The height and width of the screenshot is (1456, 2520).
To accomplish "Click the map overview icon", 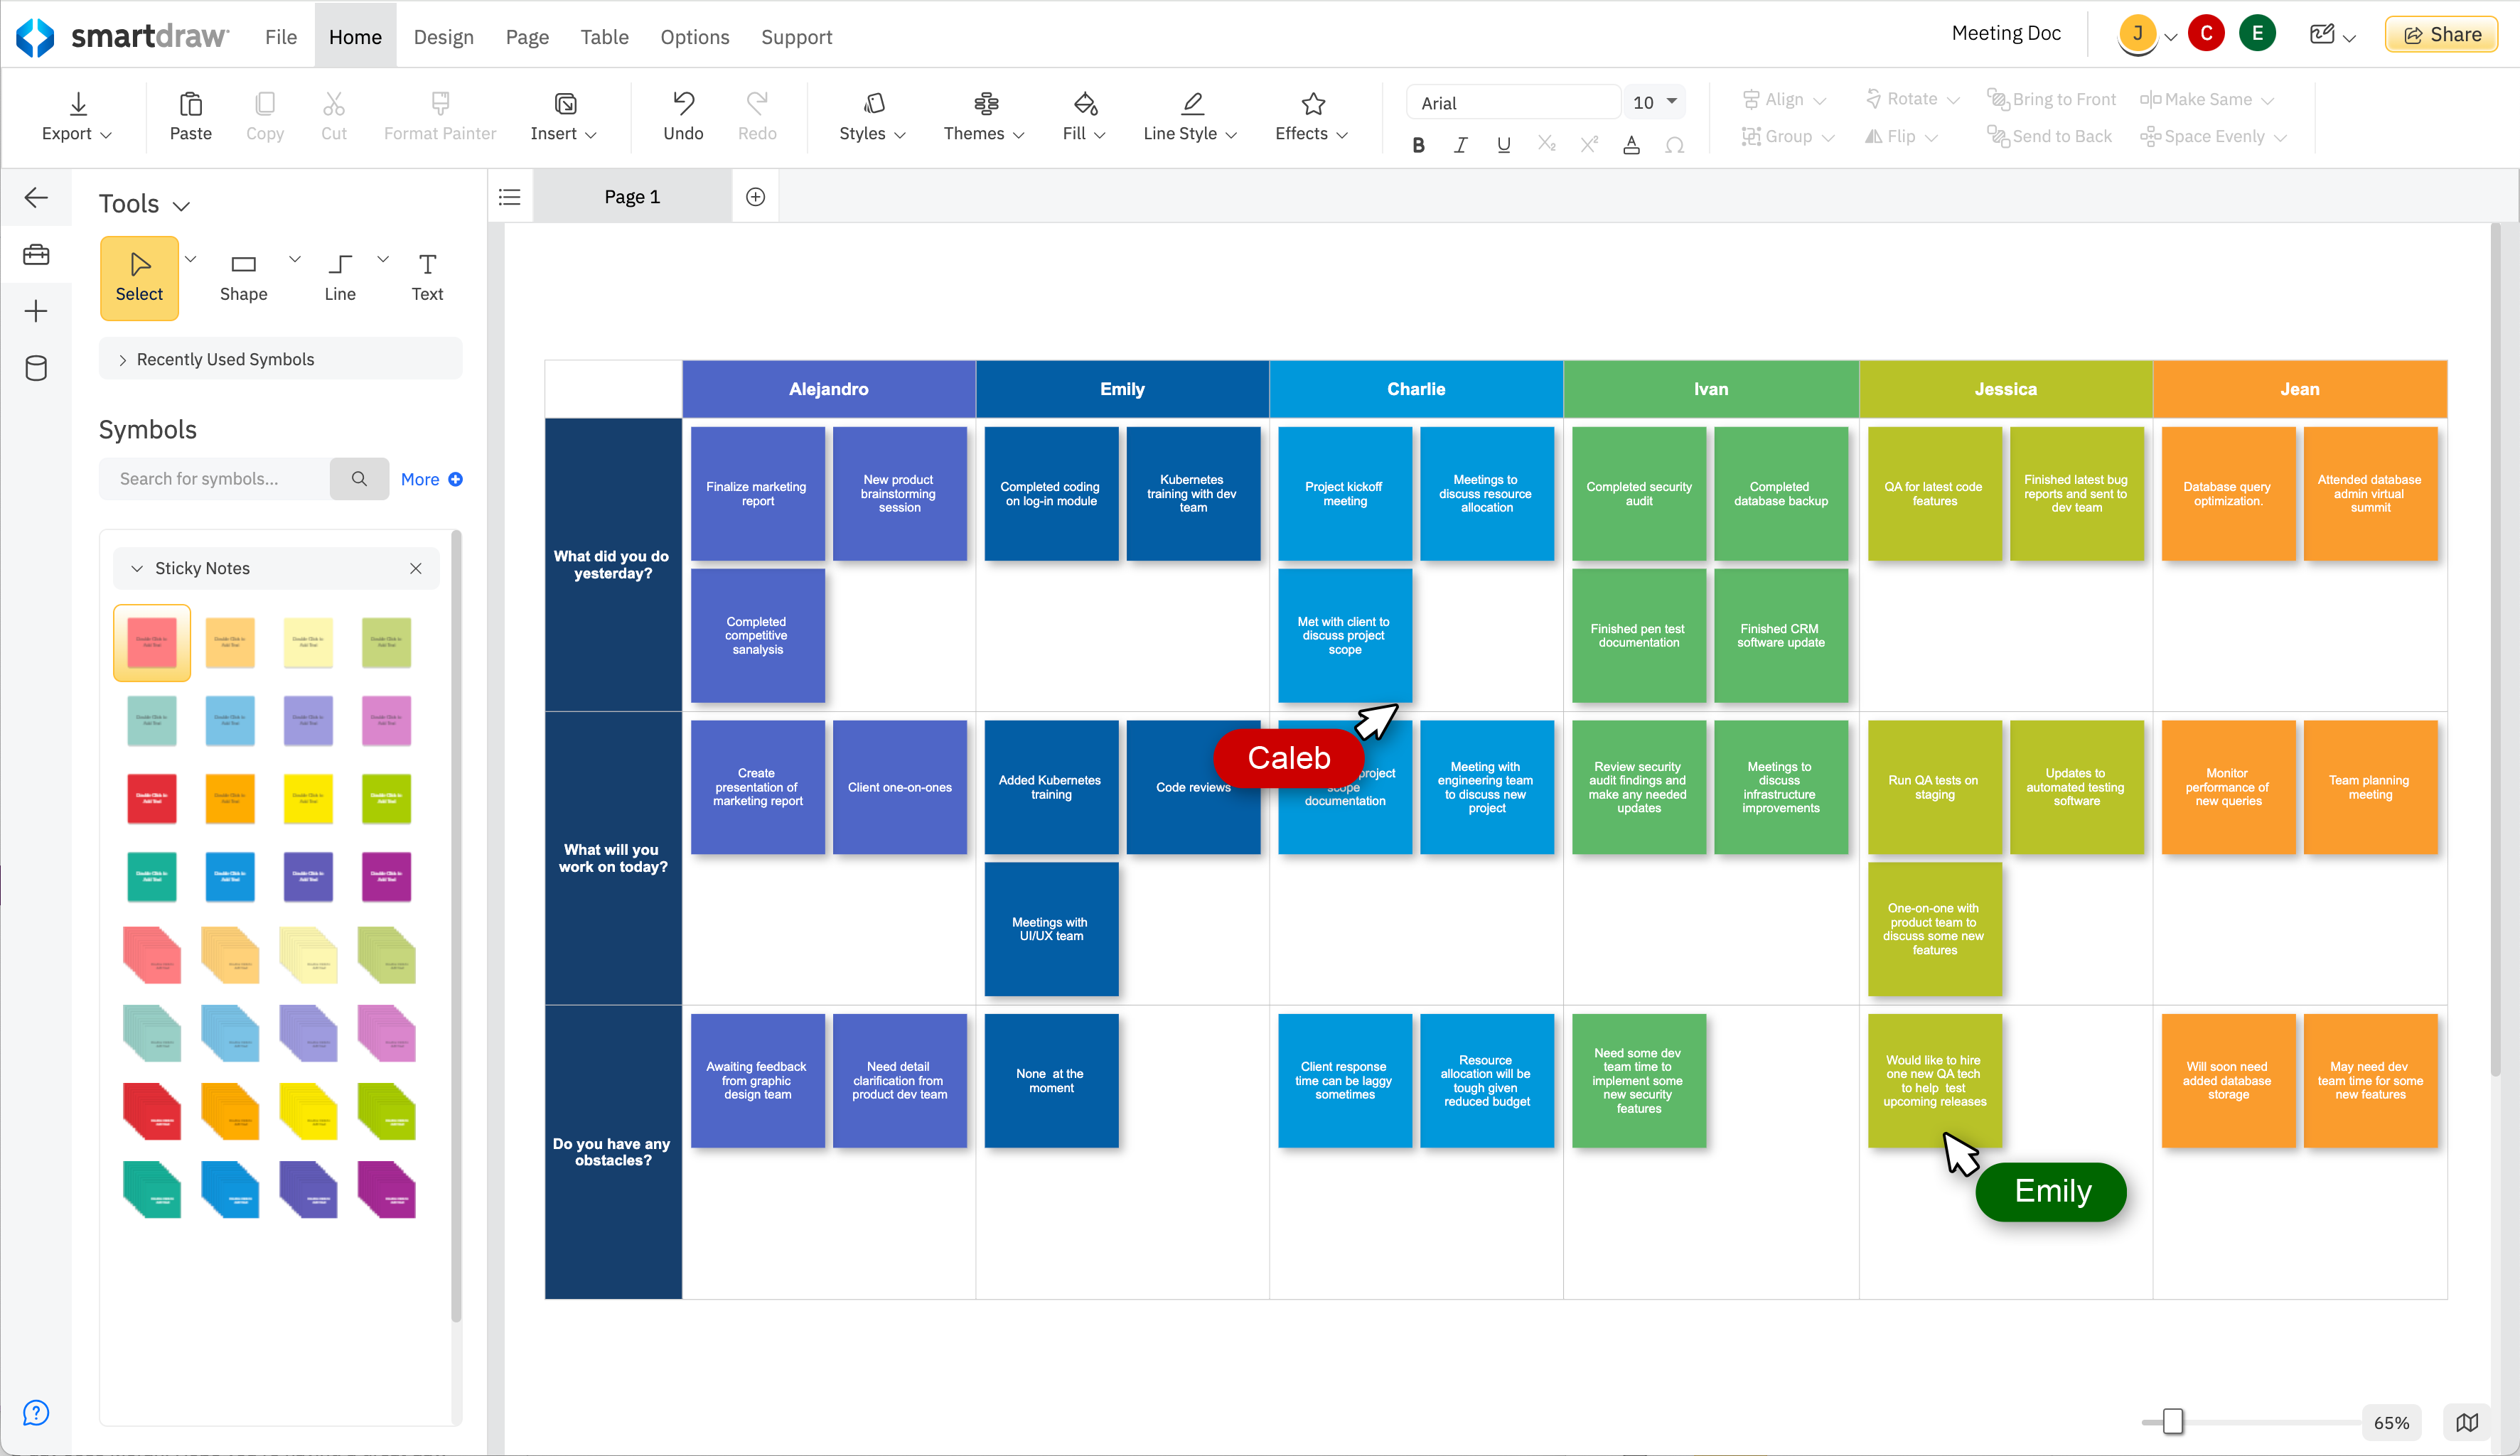I will click(2467, 1422).
